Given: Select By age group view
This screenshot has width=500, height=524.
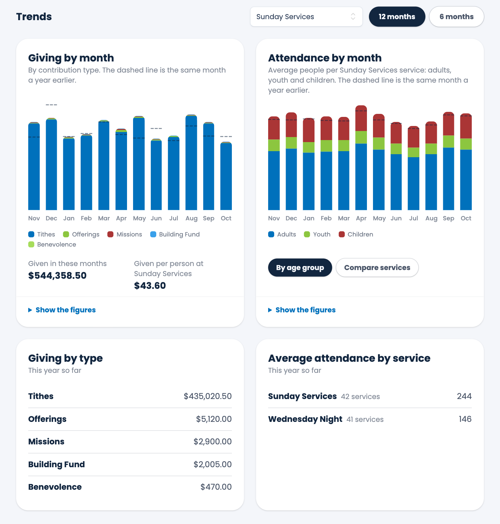Looking at the screenshot, I should (x=300, y=268).
